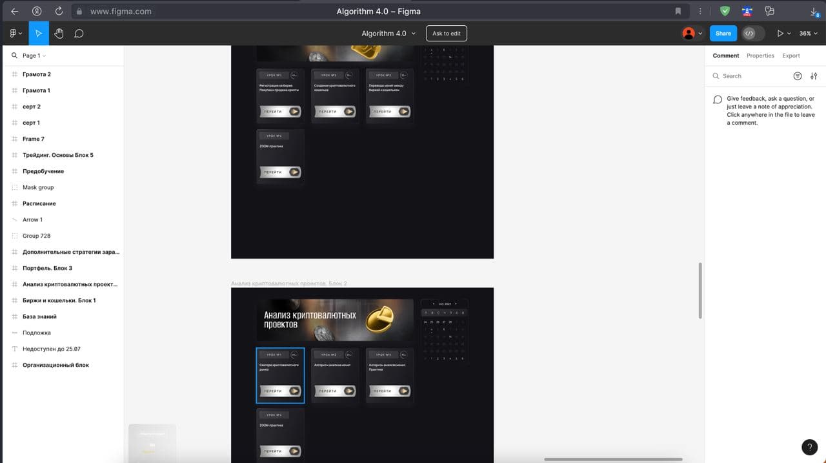Screen dimensions: 826x463
Task: Click the Ask to edit button
Action: point(447,34)
